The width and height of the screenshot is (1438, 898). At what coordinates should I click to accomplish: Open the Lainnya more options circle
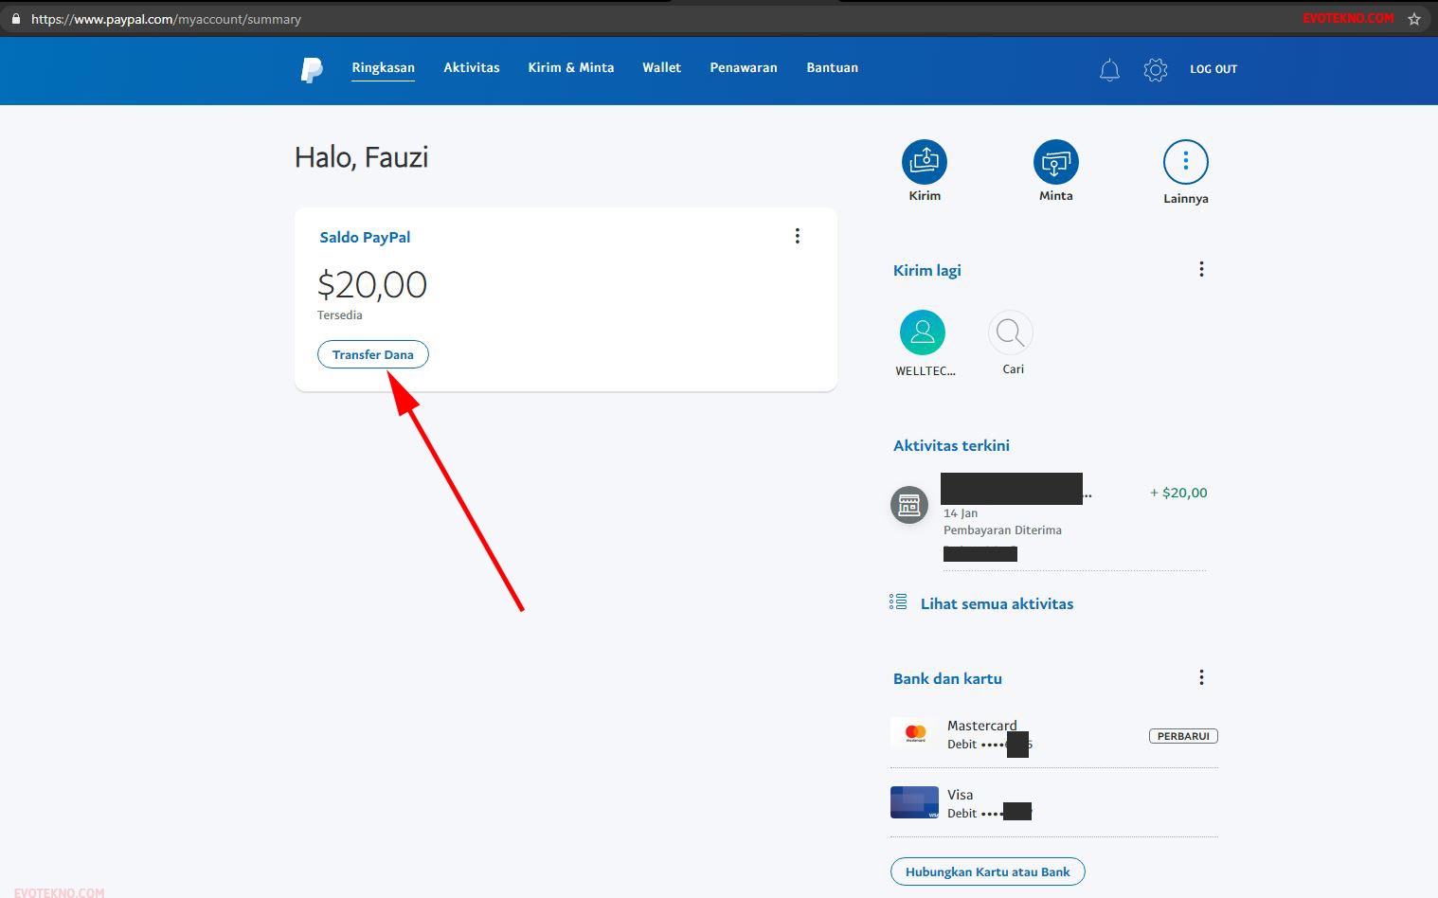click(x=1185, y=162)
